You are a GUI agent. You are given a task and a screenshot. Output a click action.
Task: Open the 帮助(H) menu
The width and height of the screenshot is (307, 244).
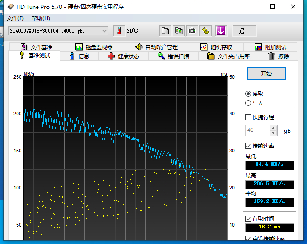[x=41, y=18]
